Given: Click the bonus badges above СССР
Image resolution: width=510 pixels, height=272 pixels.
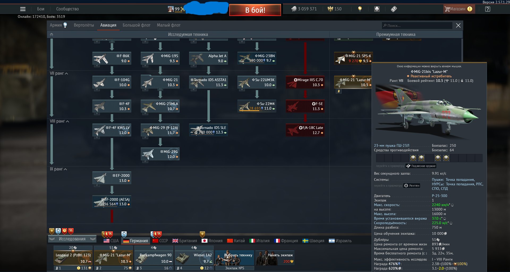Looking at the screenshot, I should pyautogui.click(x=156, y=234).
